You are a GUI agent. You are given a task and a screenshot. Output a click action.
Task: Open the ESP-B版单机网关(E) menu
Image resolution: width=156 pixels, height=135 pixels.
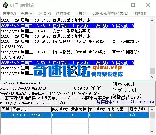point(110,13)
